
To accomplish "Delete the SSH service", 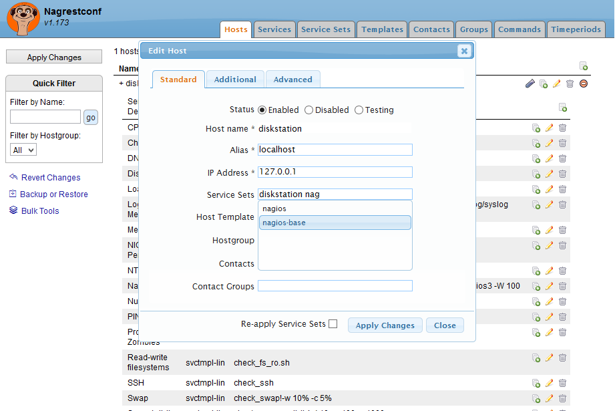I will 562,383.
